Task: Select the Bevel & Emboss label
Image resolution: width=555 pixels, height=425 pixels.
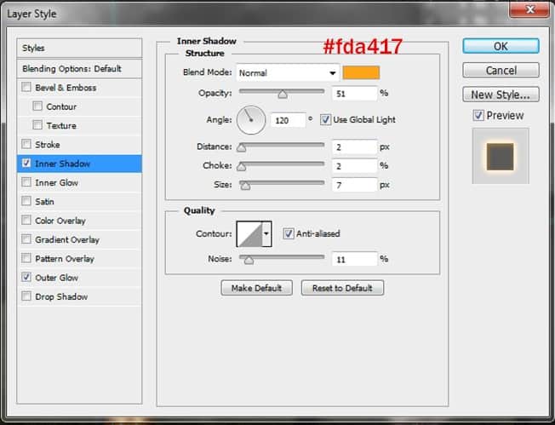Action: click(x=66, y=88)
